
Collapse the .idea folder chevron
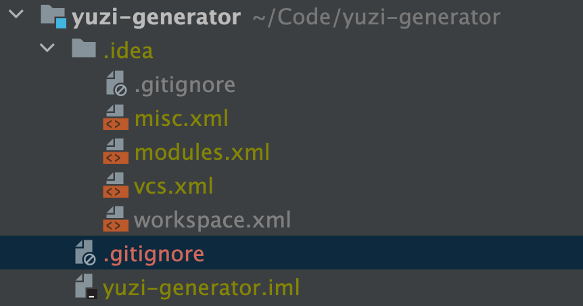click(47, 49)
